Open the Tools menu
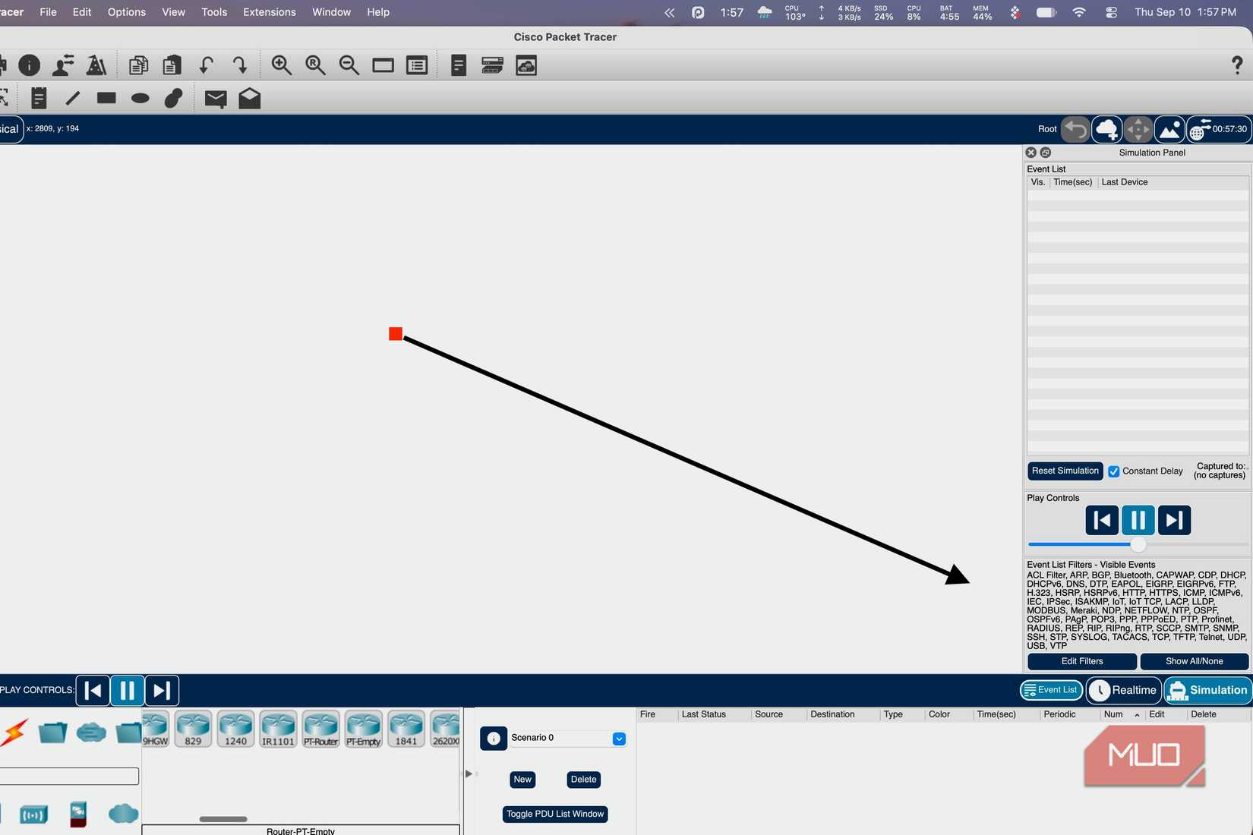 [214, 12]
